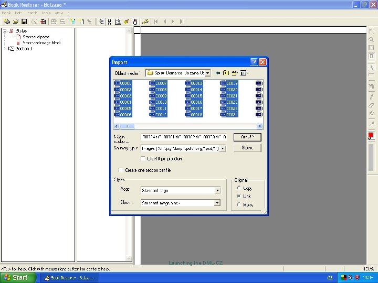Select file 00007 in Import list

(158, 83)
